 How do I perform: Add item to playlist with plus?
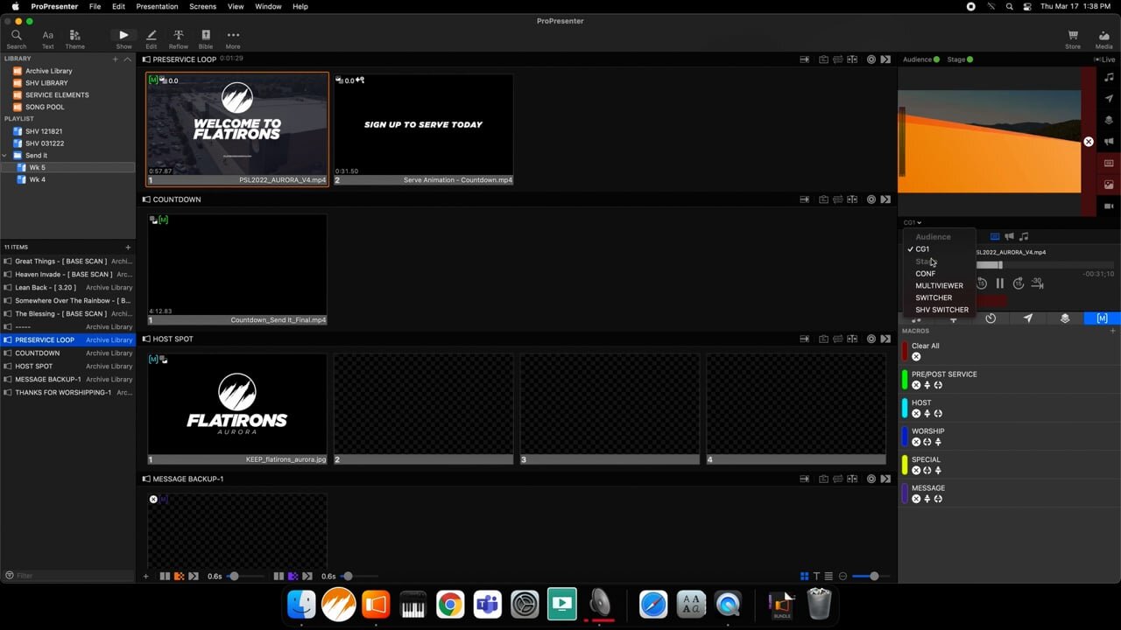(x=128, y=248)
